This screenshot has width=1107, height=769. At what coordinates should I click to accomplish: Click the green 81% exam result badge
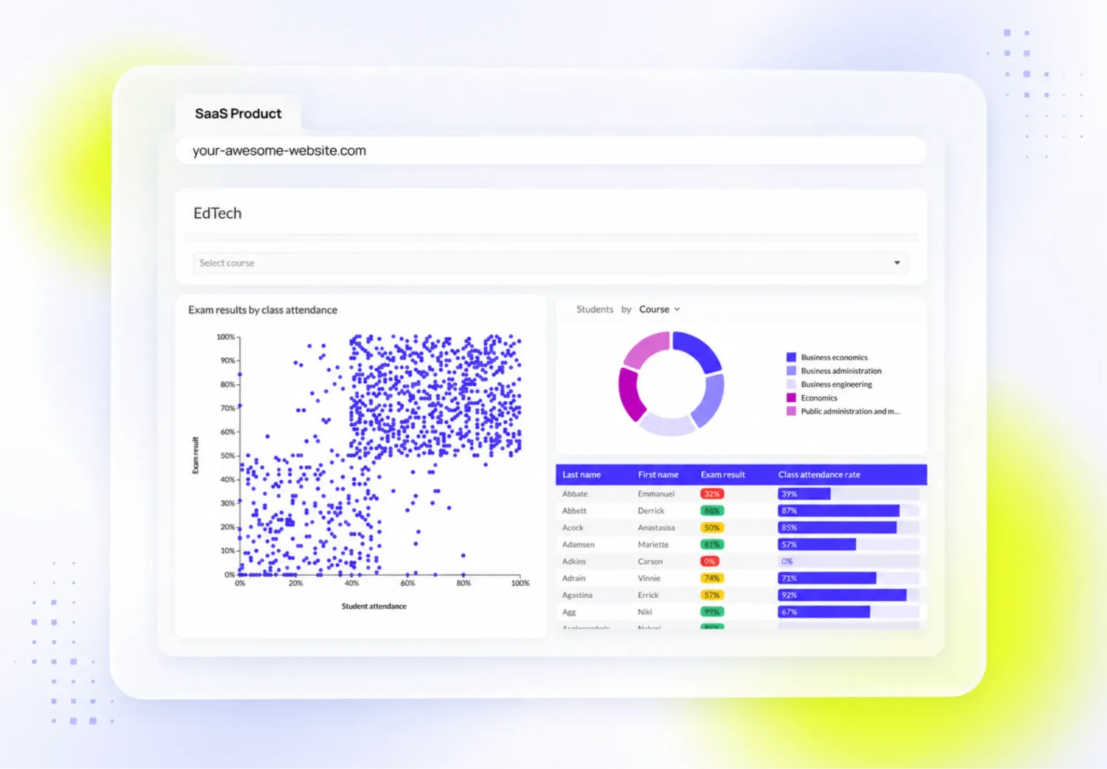coord(712,544)
